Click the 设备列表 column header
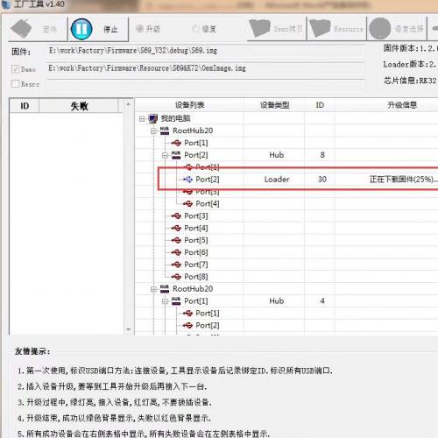Viewport: 438px width, 438px height. tap(189, 105)
